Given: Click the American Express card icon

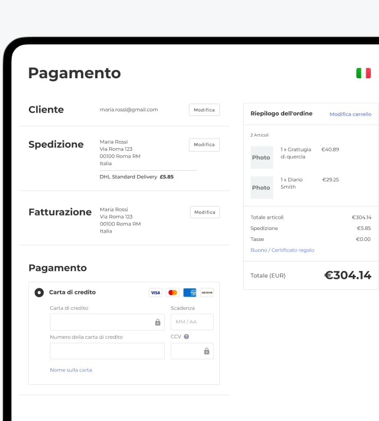Looking at the screenshot, I should pyautogui.click(x=189, y=292).
